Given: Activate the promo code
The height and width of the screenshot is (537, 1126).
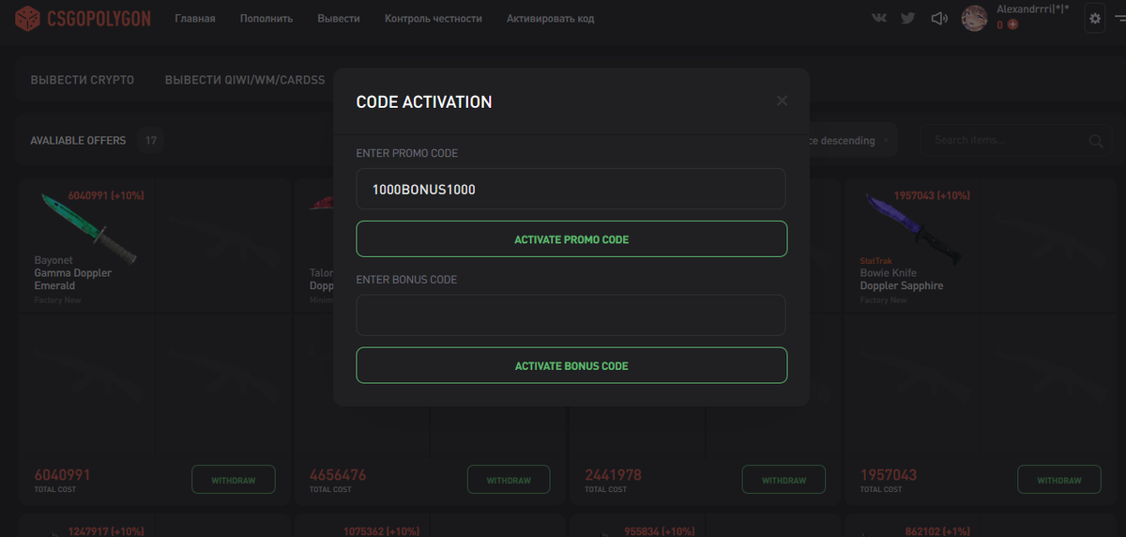Looking at the screenshot, I should click(x=571, y=239).
